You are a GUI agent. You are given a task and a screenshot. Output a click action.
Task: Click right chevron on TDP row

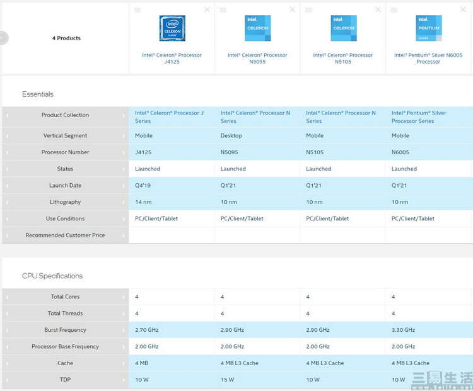[124, 380]
